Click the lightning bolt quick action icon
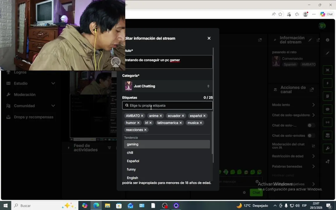Image resolution: width=336 pixels, height=210 pixels. coord(328,83)
